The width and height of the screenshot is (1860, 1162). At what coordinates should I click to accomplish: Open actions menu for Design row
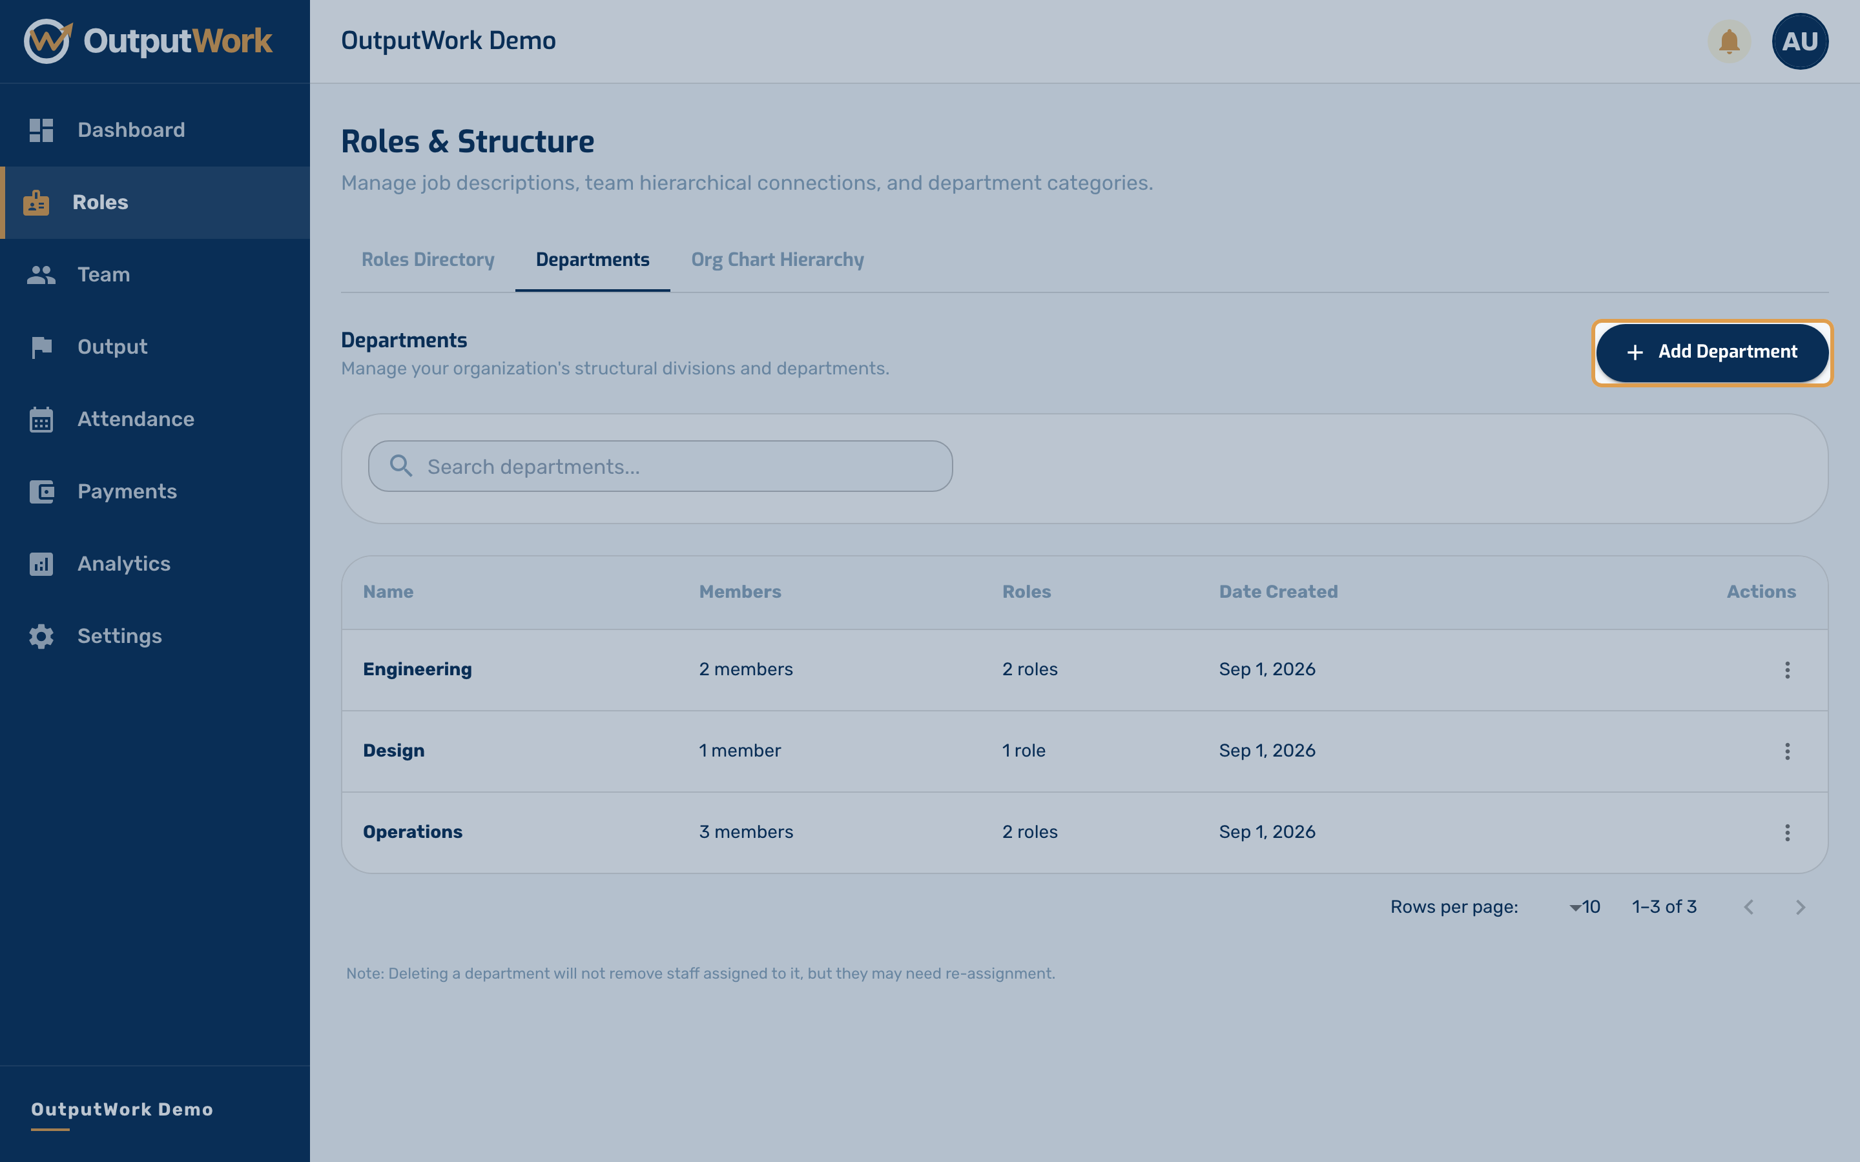tap(1787, 751)
